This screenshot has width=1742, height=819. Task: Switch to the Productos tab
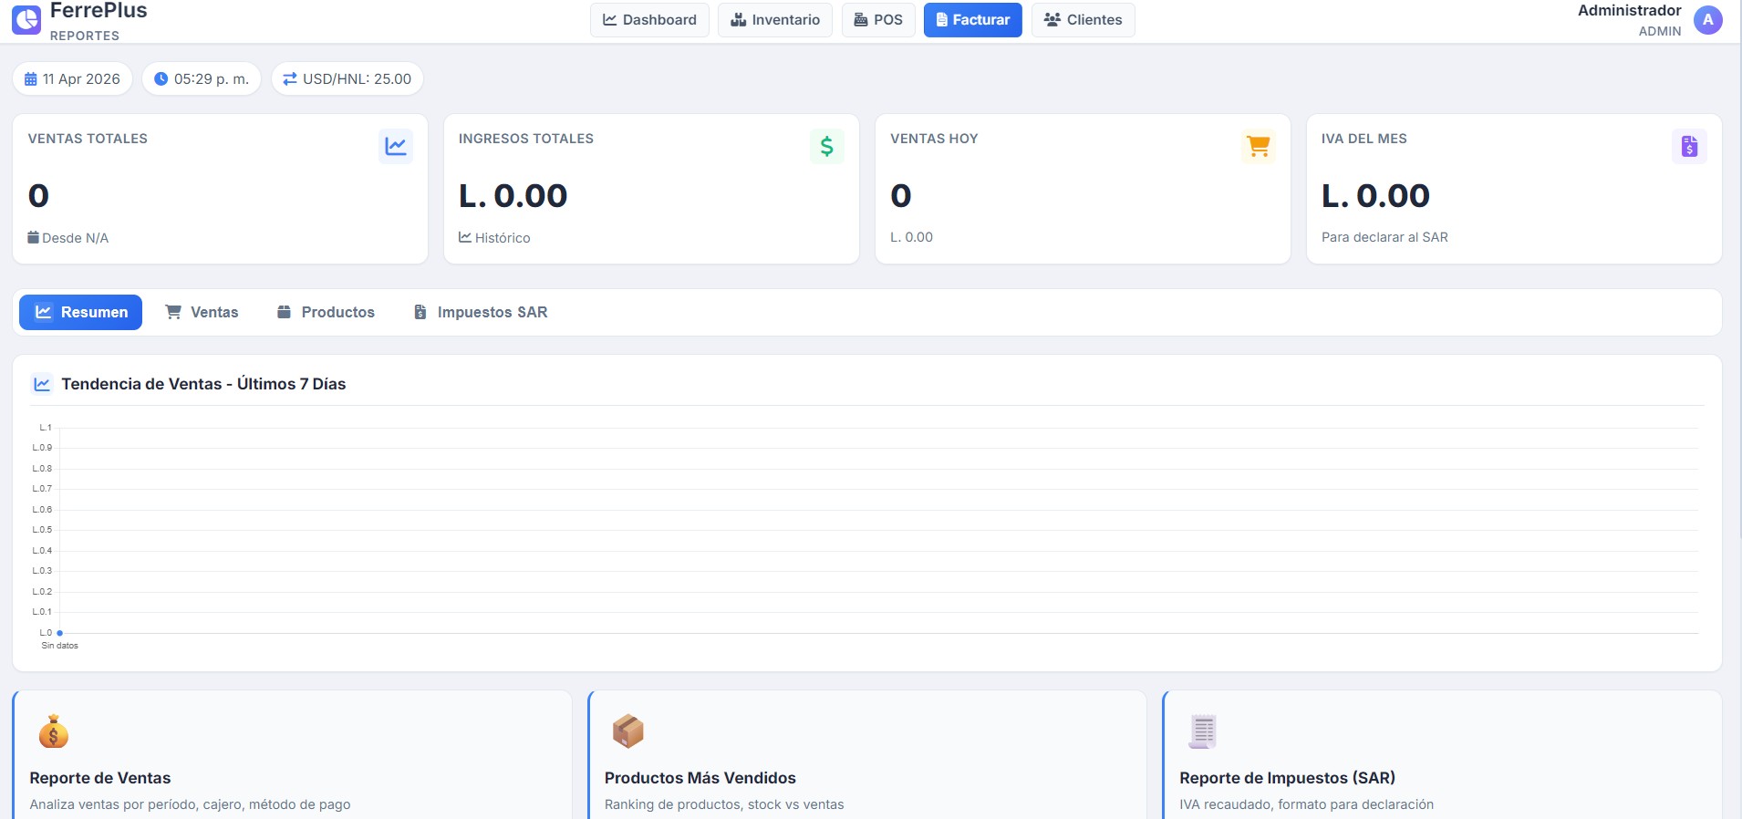[x=326, y=312]
